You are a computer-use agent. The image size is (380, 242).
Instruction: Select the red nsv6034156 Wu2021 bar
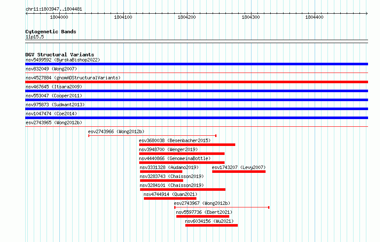(x=212, y=225)
